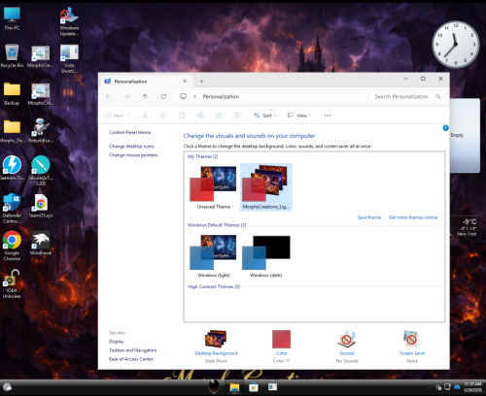Open the See more three-dots menu

click(x=328, y=115)
